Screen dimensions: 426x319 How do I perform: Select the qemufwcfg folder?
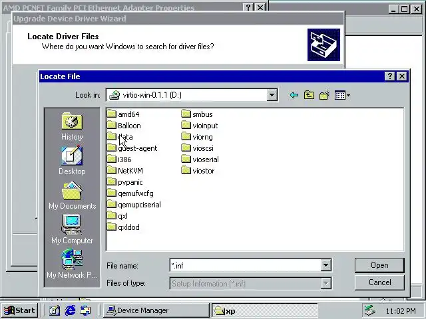pos(130,193)
